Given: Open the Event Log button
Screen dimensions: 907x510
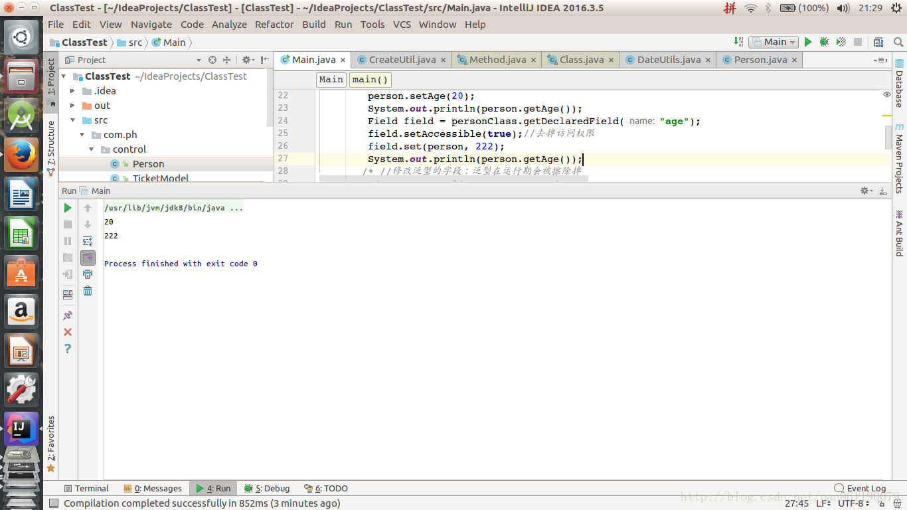Looking at the screenshot, I should tap(860, 488).
